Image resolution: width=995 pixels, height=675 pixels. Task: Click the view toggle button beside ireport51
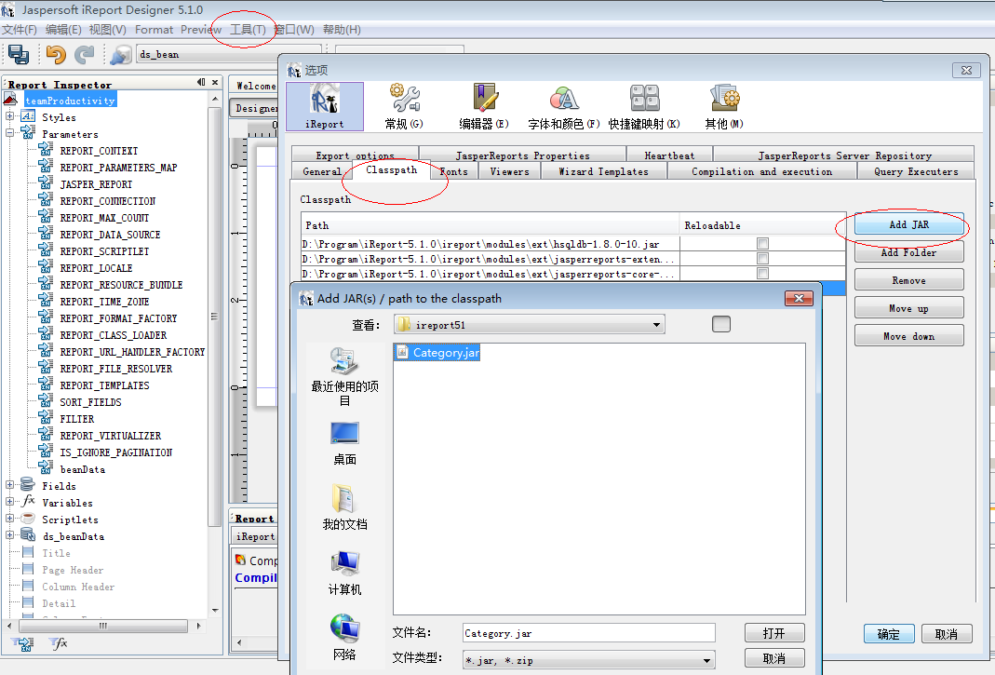[720, 325]
